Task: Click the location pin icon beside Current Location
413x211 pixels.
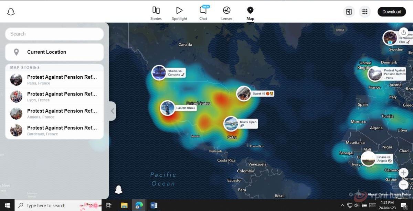Action: [16, 52]
